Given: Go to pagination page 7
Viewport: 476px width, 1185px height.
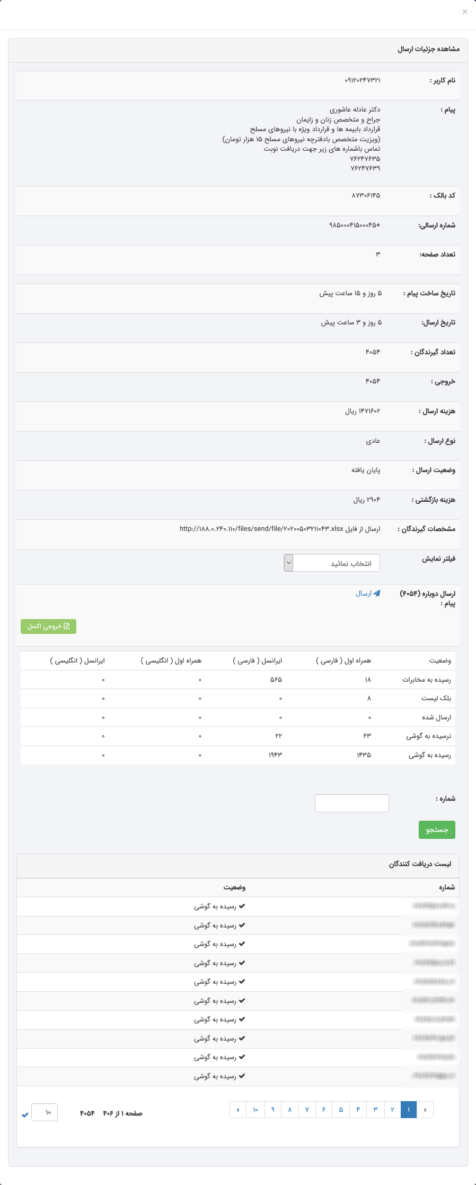Looking at the screenshot, I should pos(306,1110).
